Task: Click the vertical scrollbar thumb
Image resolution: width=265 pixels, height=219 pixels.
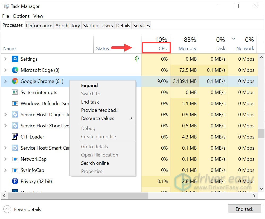Action: point(261,134)
